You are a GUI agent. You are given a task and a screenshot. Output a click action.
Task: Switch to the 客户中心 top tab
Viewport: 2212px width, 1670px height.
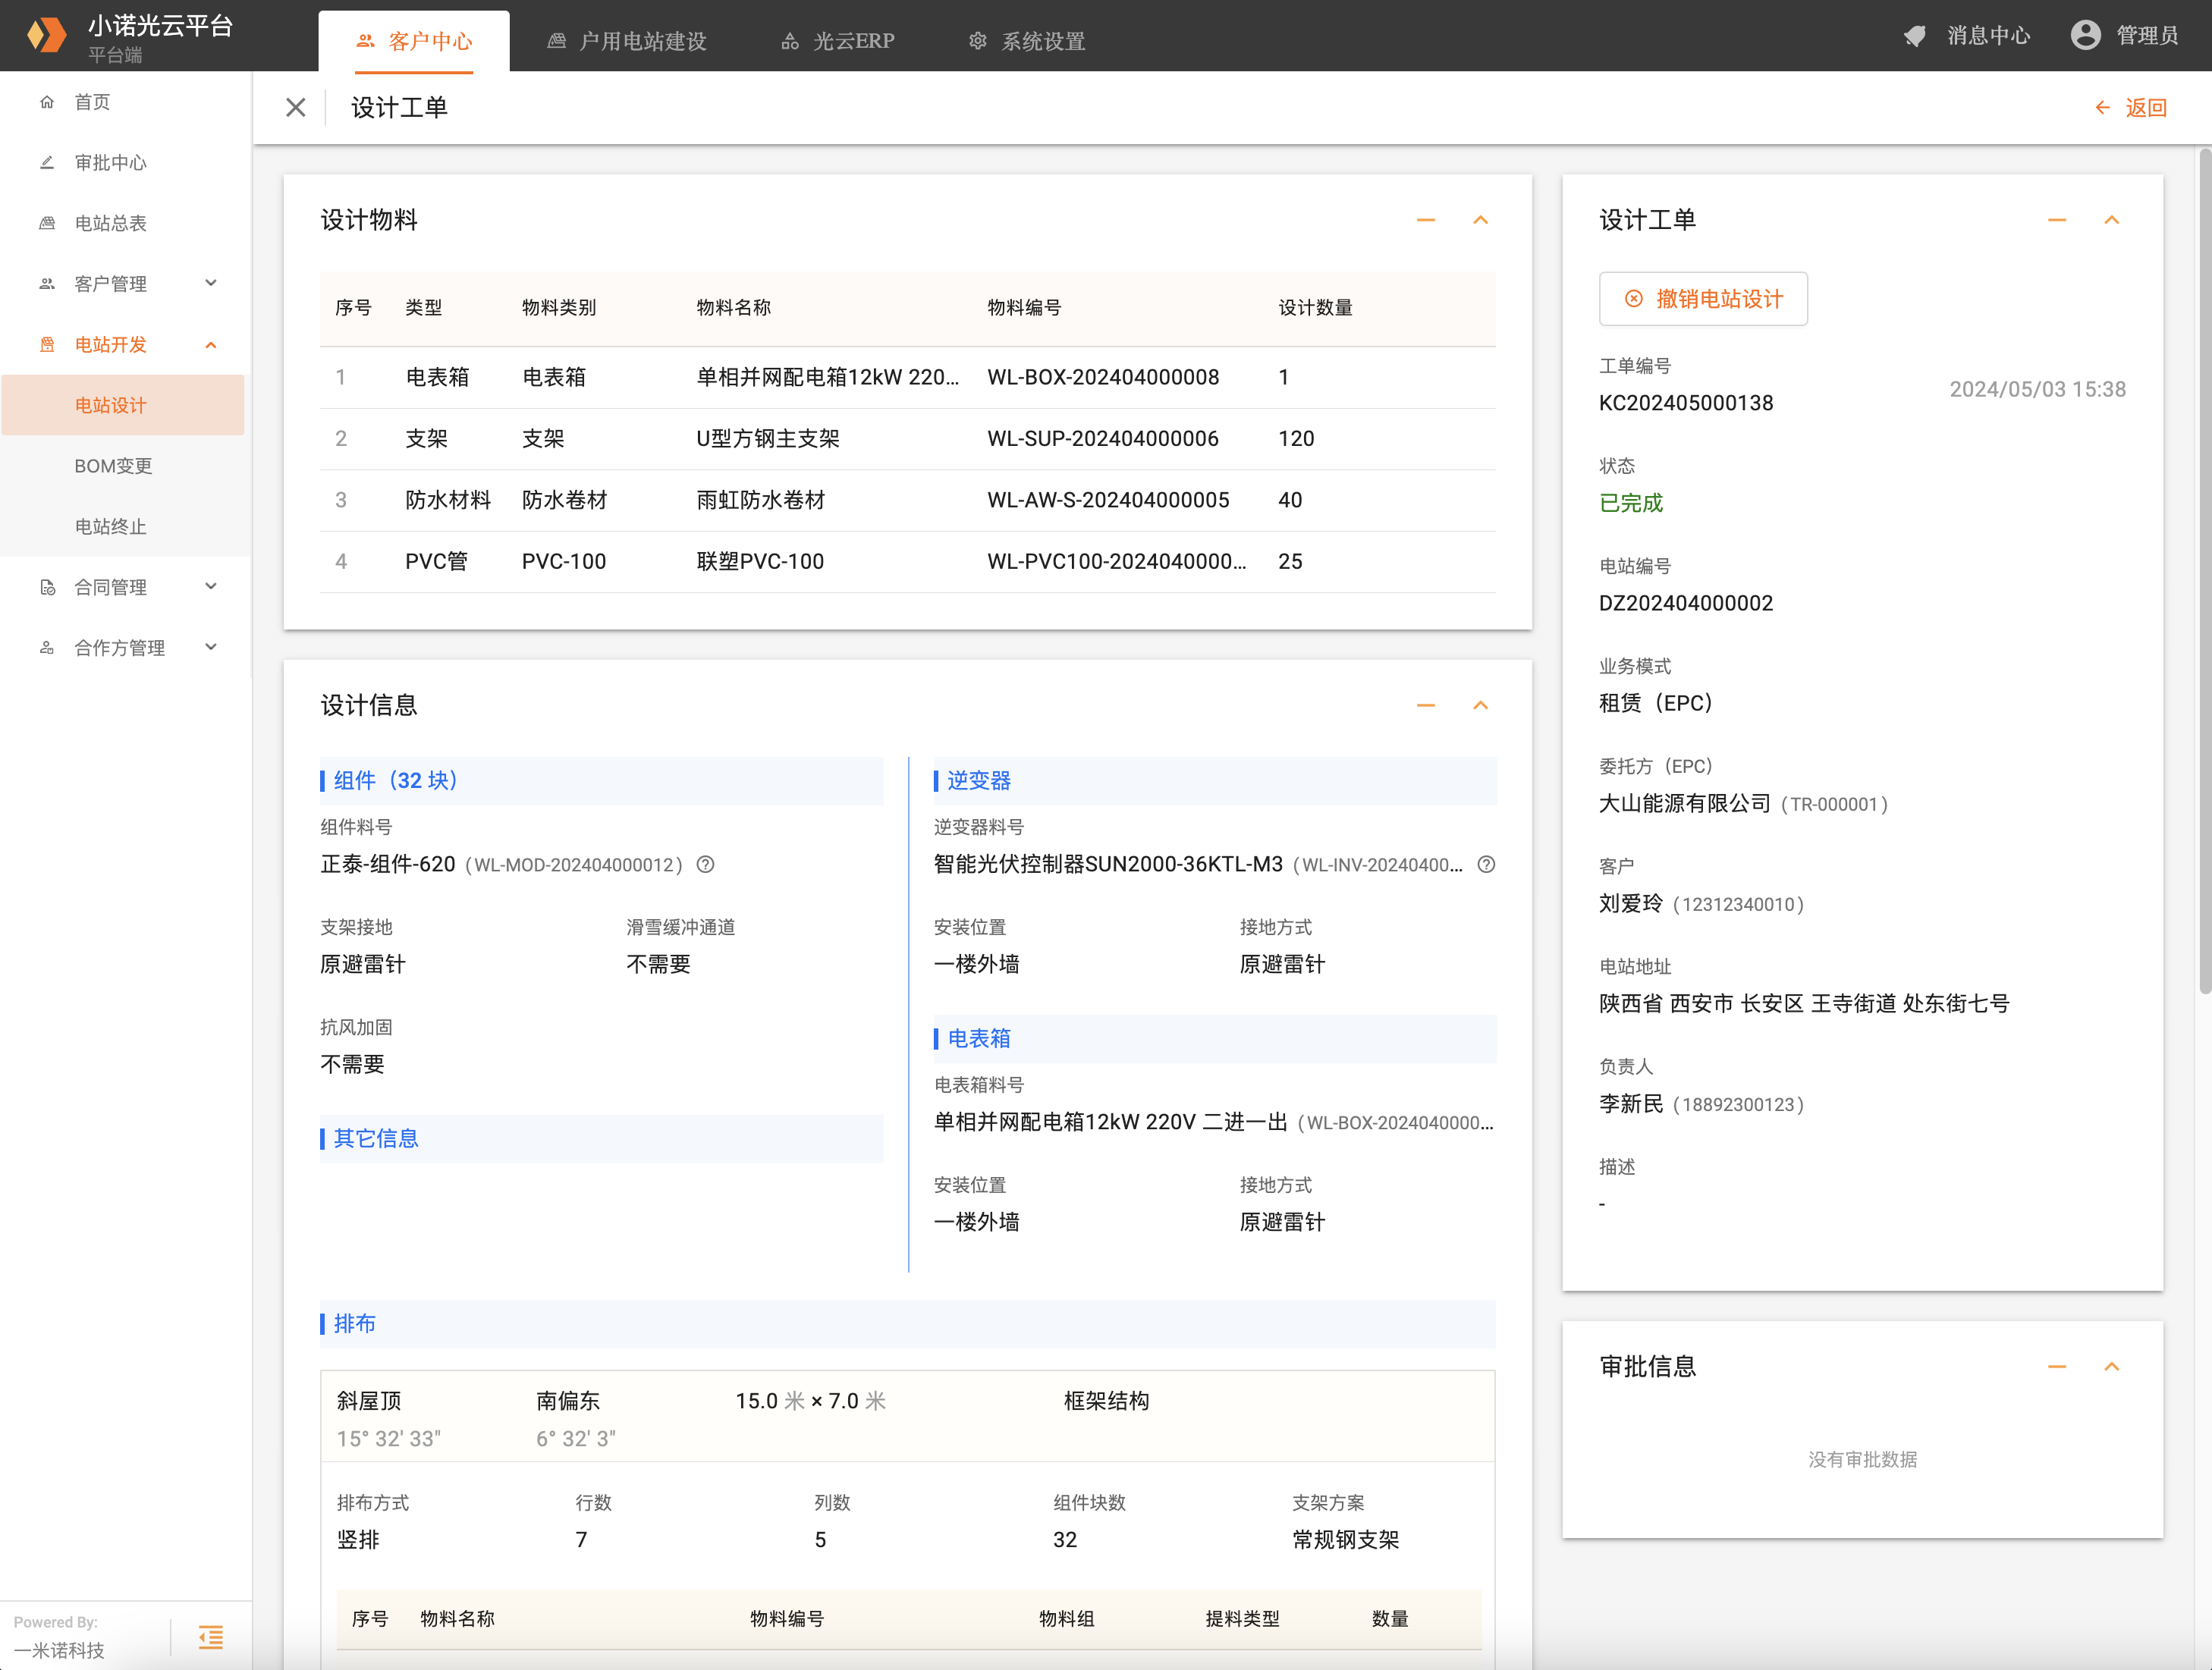pyautogui.click(x=414, y=41)
